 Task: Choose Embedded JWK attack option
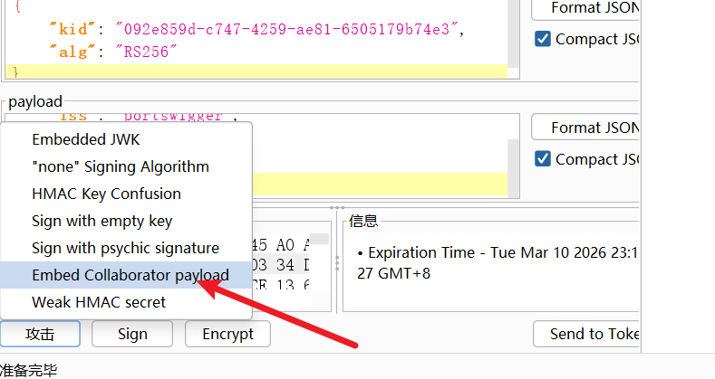pyautogui.click(x=86, y=139)
